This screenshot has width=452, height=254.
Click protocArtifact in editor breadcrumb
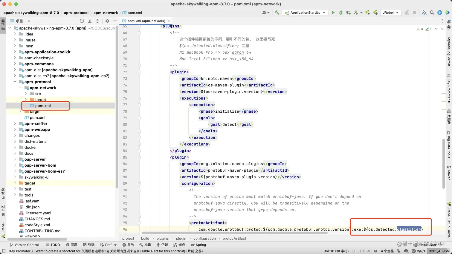coord(234,238)
